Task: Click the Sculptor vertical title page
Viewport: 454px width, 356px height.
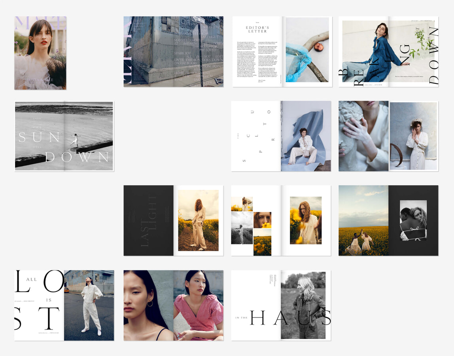Action: (x=256, y=136)
